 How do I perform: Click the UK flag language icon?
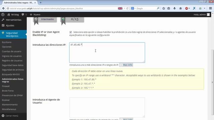(120, 8)
